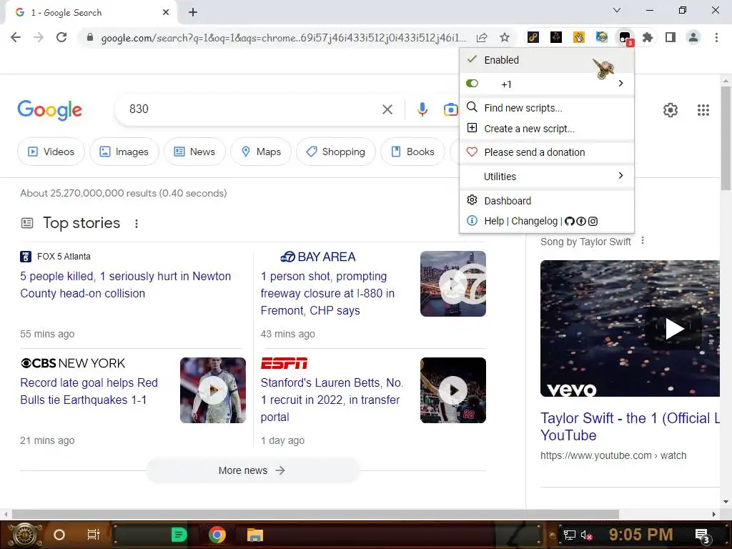Switch to Shopping search filter
Viewport: 732px width, 549px height.
point(336,152)
